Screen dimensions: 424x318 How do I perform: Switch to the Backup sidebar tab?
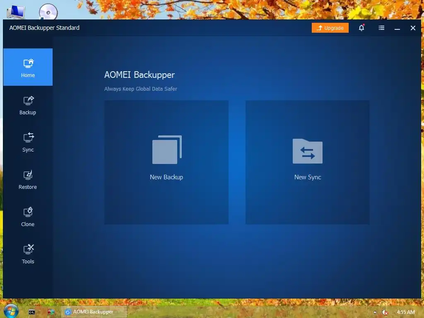28,106
